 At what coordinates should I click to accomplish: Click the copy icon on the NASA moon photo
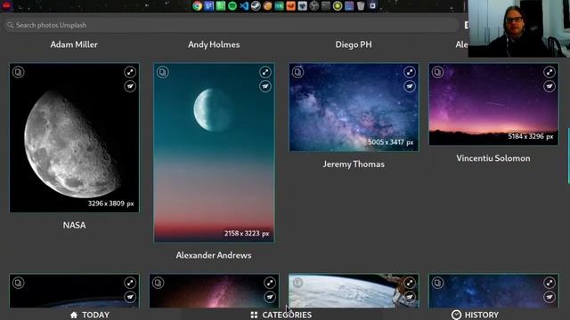coord(18,72)
